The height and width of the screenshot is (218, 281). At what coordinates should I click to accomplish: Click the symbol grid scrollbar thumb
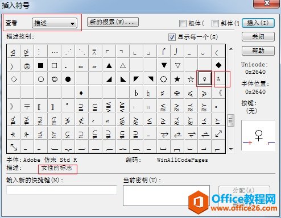point(231,120)
